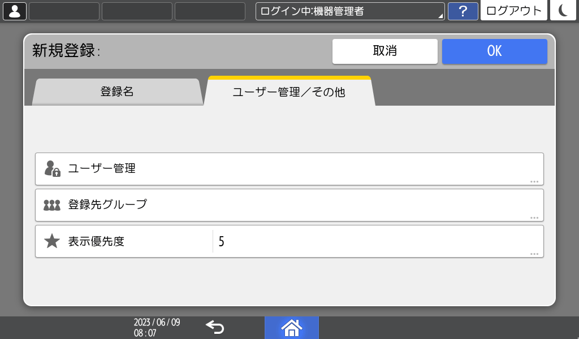Click the star icon beside 表示優先度
579x339 pixels.
[51, 241]
